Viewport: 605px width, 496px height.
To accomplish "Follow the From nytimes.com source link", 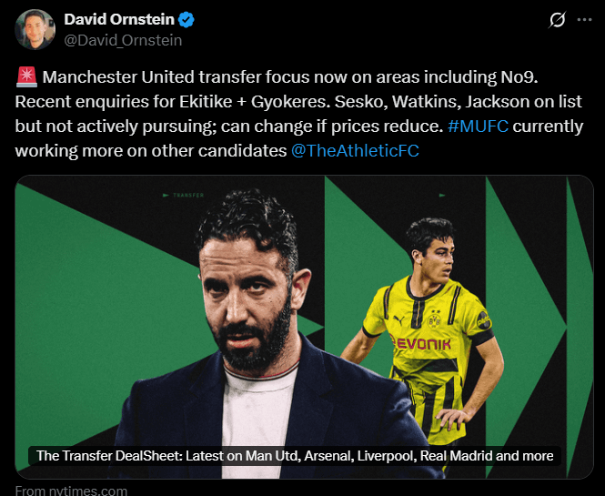I will (71, 491).
